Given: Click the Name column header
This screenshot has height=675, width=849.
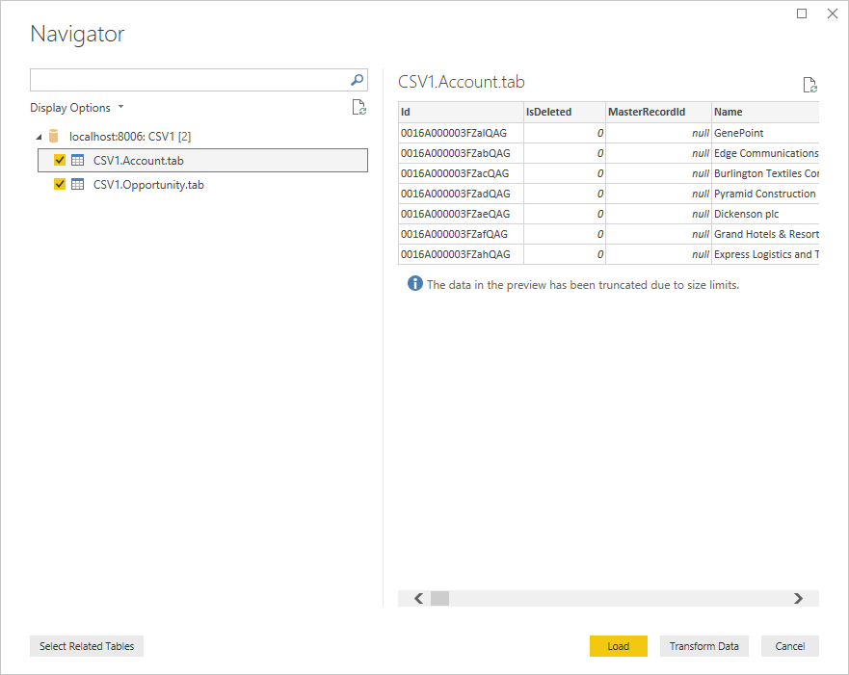Looking at the screenshot, I should (x=765, y=112).
